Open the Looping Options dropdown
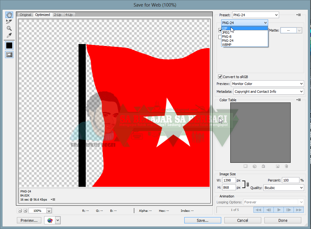 (273, 202)
